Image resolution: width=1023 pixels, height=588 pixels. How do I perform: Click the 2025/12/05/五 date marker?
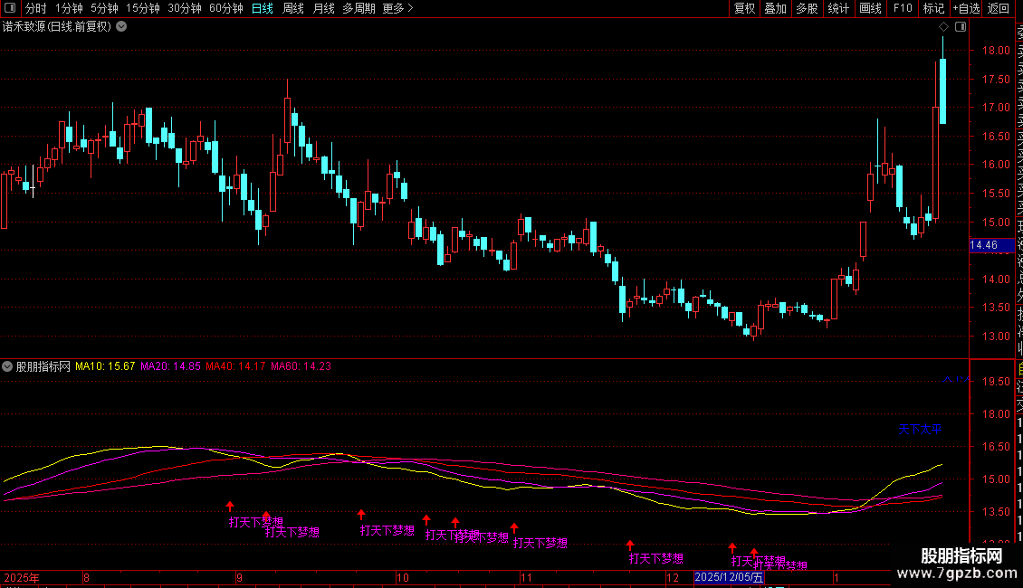728,577
